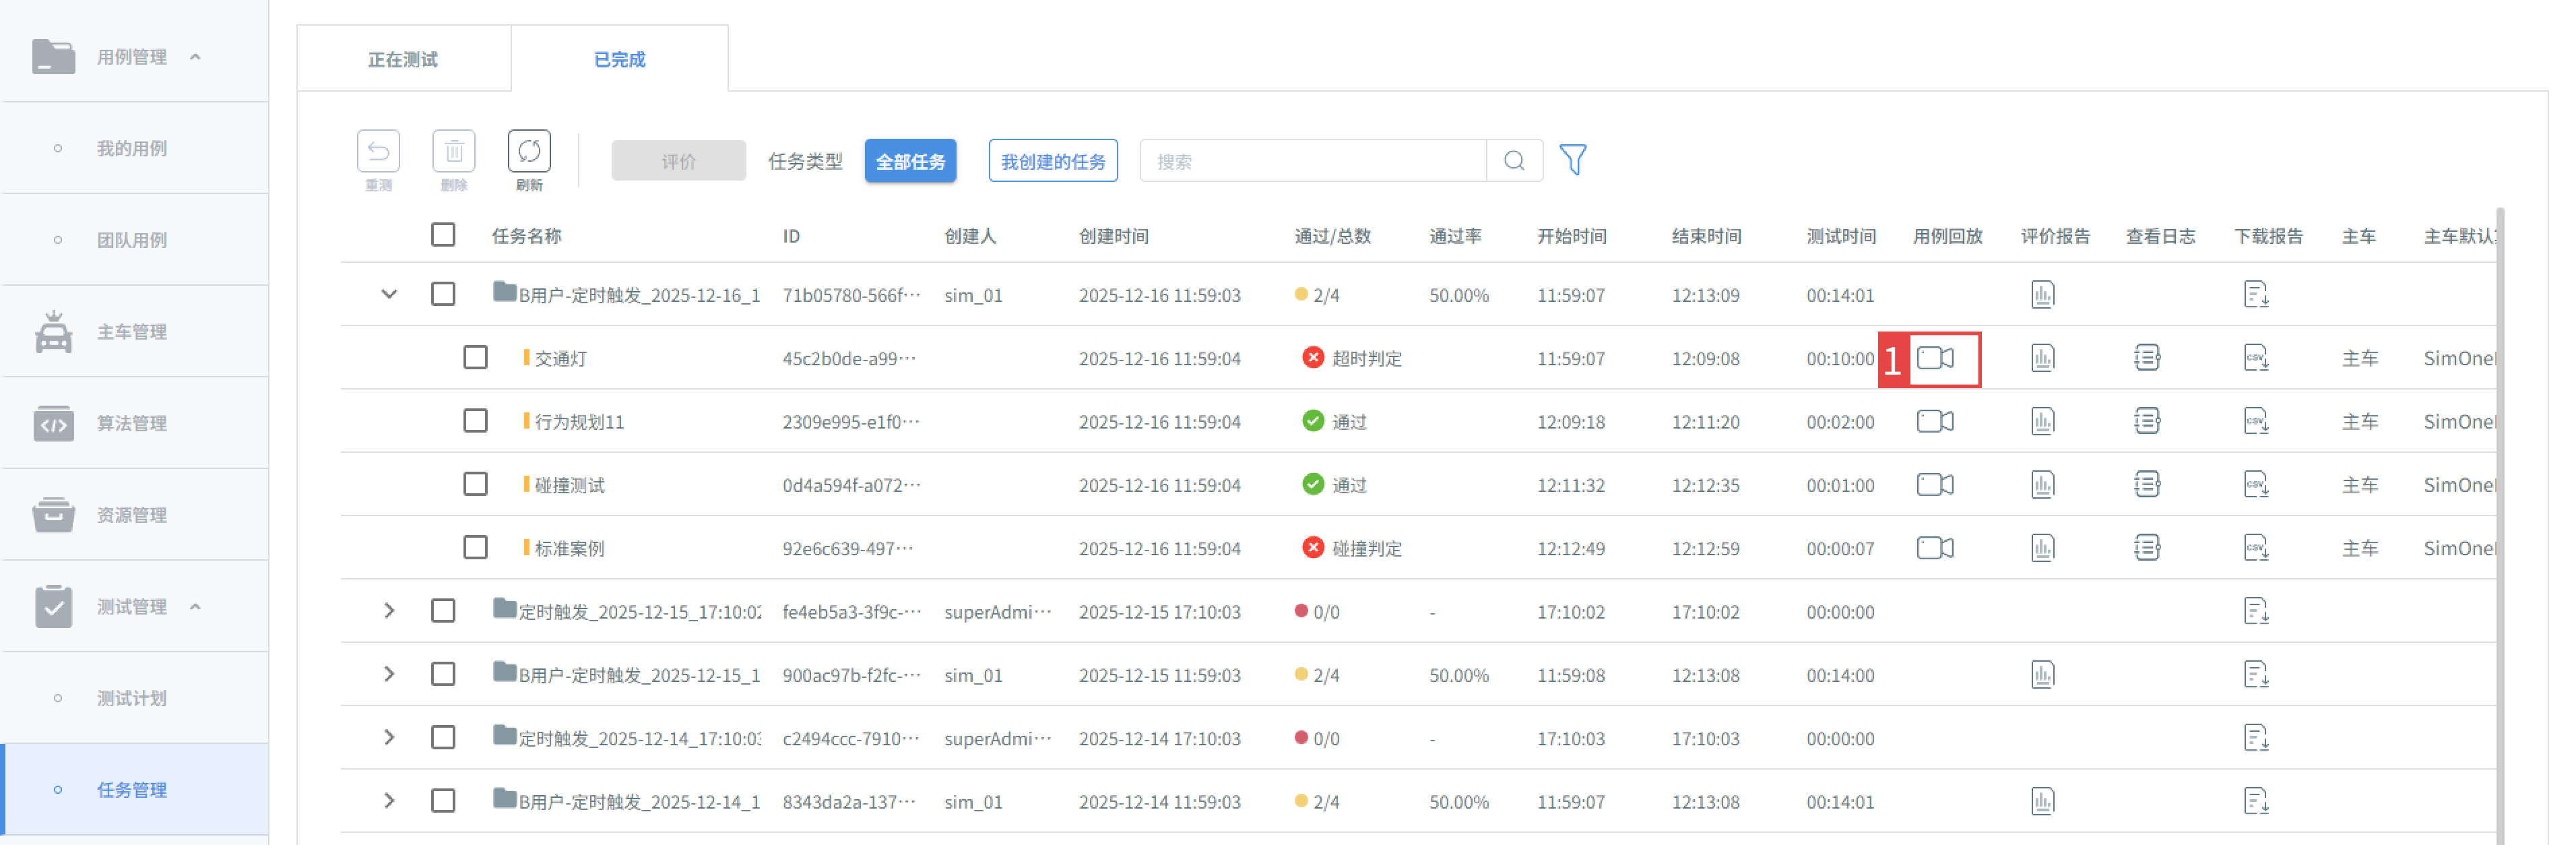The height and width of the screenshot is (845, 2576).
Task: Expand the 定时触发_2025-12-15_17:10:02 task group
Action: (x=389, y=611)
